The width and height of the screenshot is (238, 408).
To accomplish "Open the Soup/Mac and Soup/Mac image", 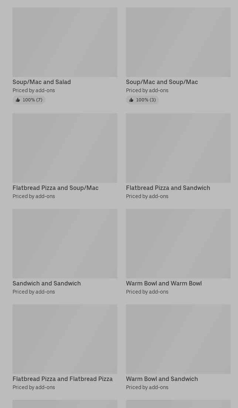I will 178,42.
